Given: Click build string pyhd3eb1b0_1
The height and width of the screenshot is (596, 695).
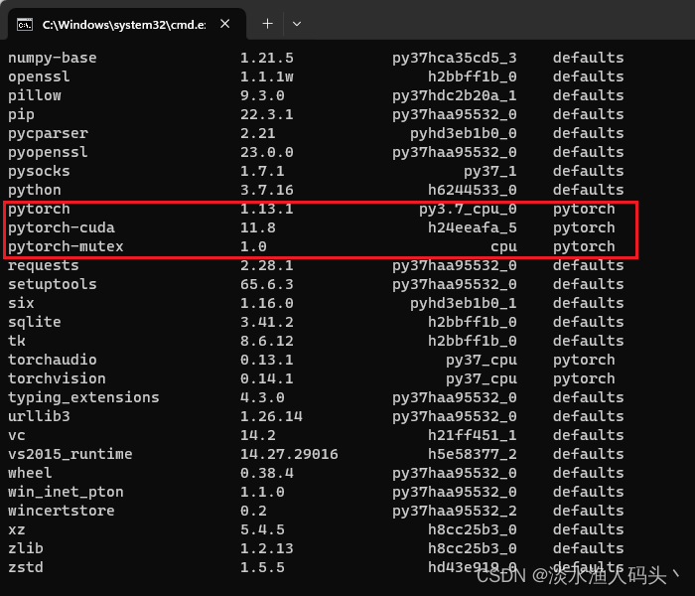Looking at the screenshot, I should tap(464, 304).
